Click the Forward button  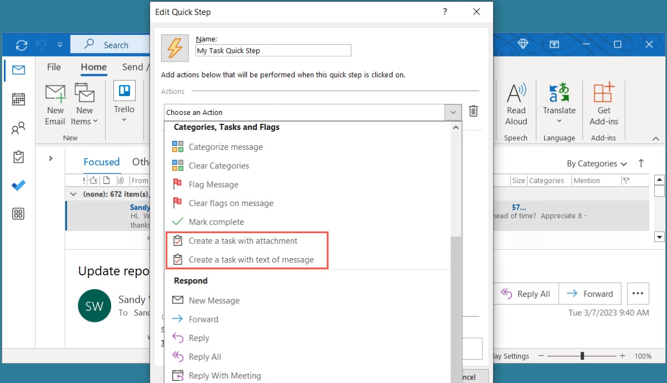coord(590,293)
